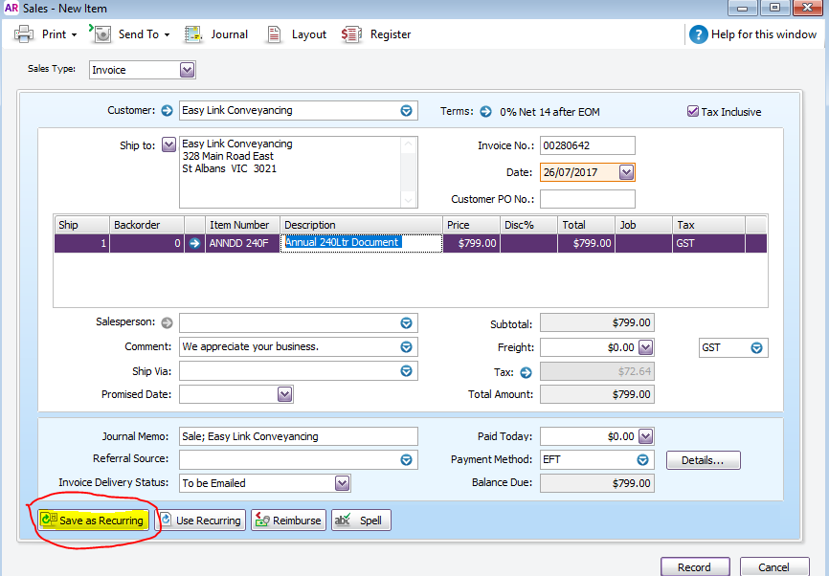The image size is (829, 576).
Task: Click the Help for this window icon
Action: pyautogui.click(x=699, y=34)
